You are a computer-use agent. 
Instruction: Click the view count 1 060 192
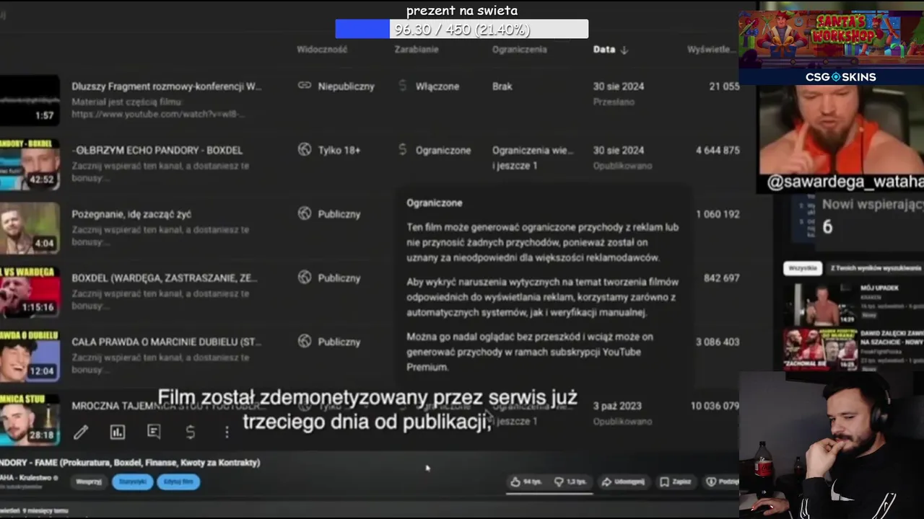coord(718,214)
